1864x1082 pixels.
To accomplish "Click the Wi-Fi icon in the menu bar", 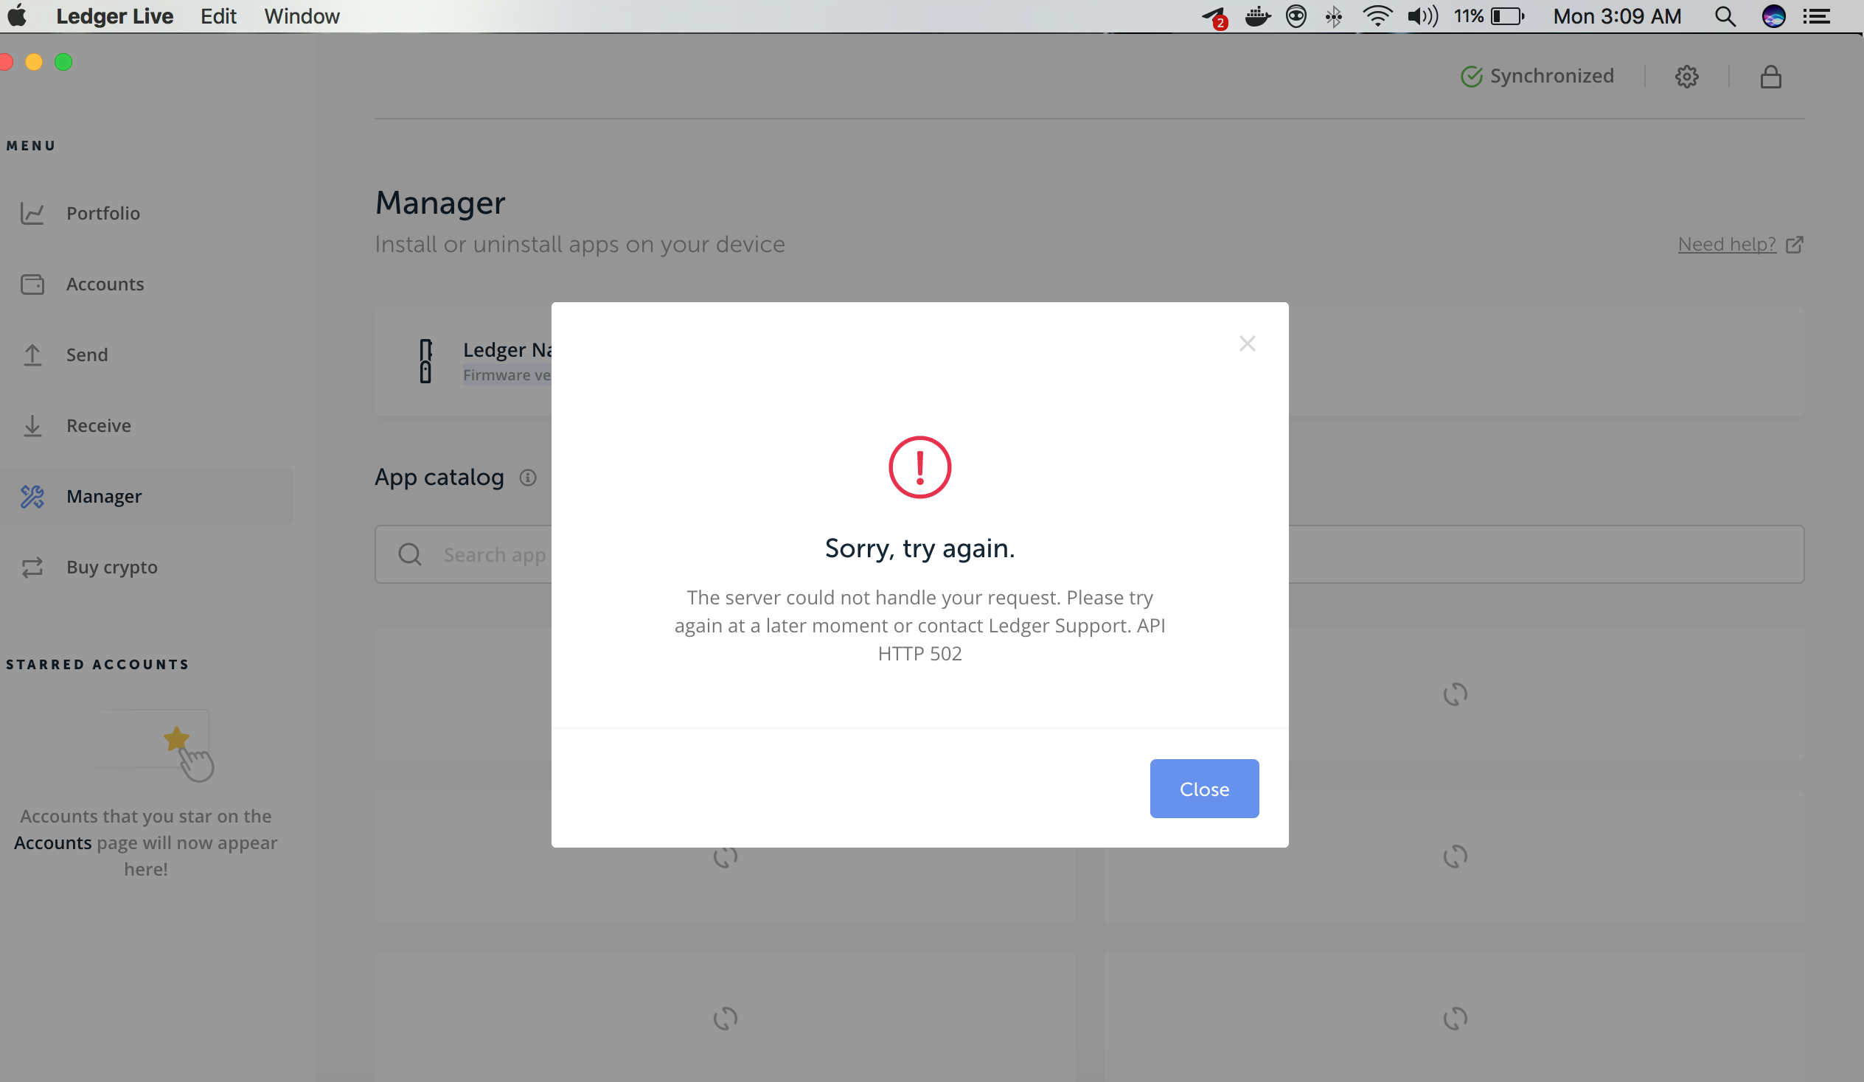I will 1378,15.
